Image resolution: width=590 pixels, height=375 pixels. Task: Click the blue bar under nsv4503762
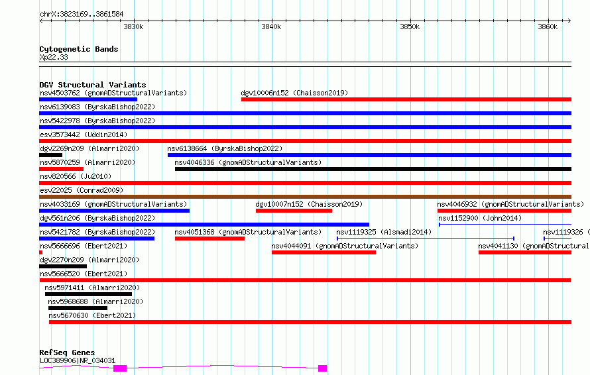[x=88, y=99]
